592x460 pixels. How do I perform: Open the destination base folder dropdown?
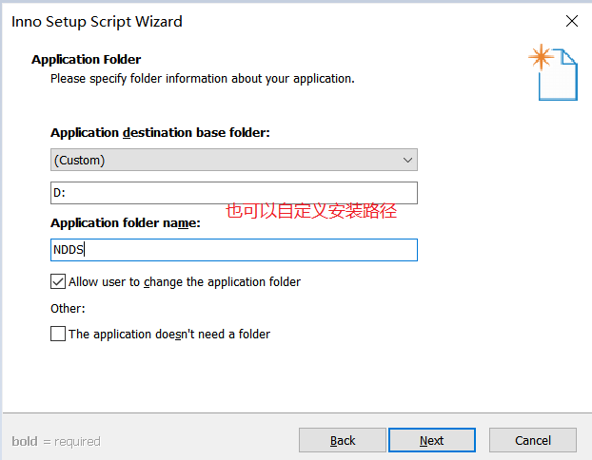click(x=234, y=160)
